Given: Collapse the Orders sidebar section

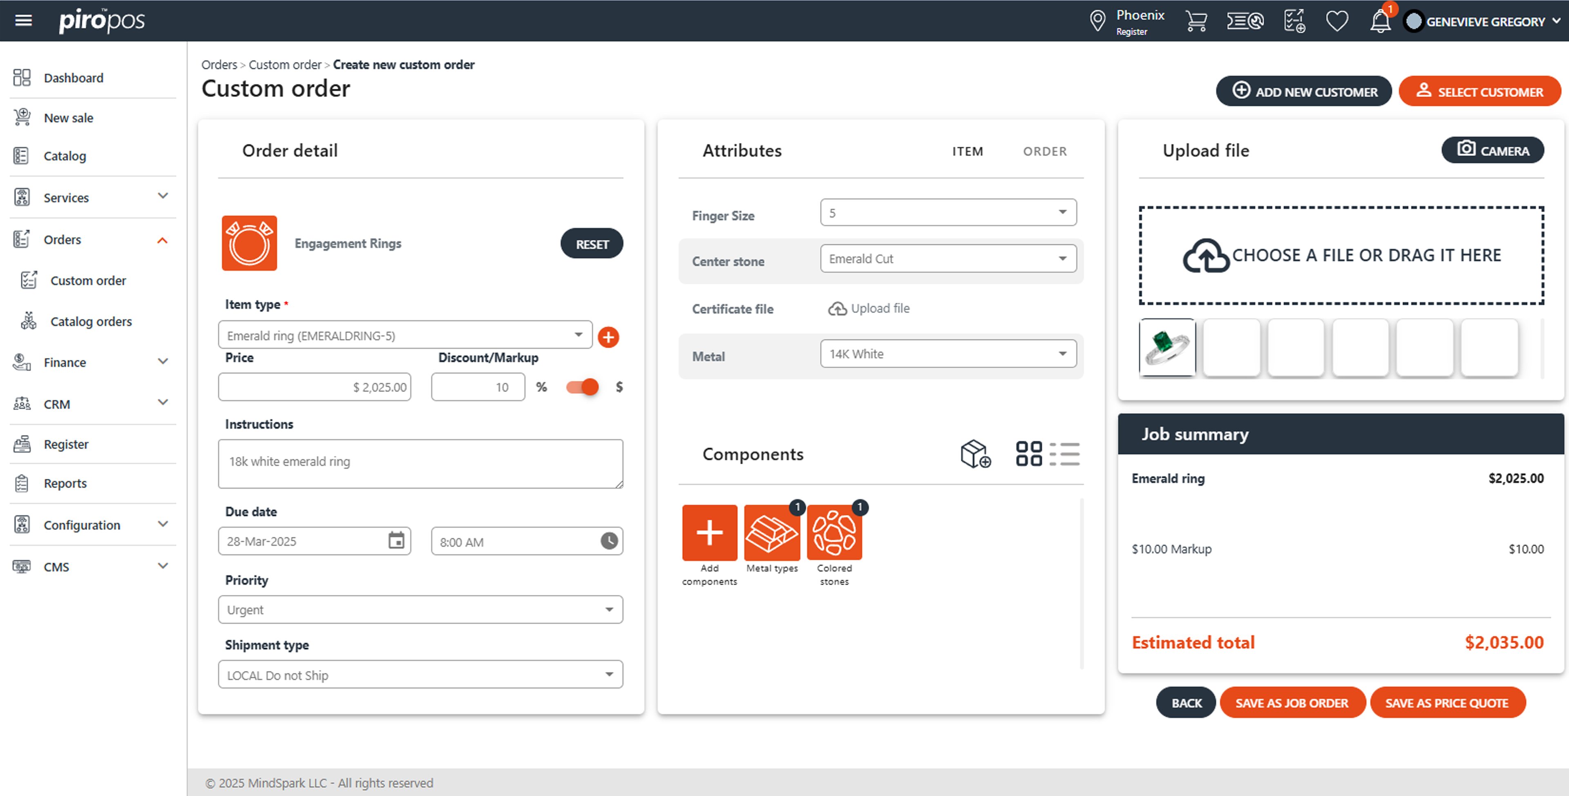Looking at the screenshot, I should tap(162, 240).
